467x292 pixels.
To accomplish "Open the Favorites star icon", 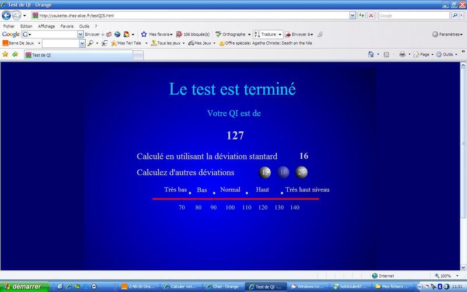I will 5,54.
